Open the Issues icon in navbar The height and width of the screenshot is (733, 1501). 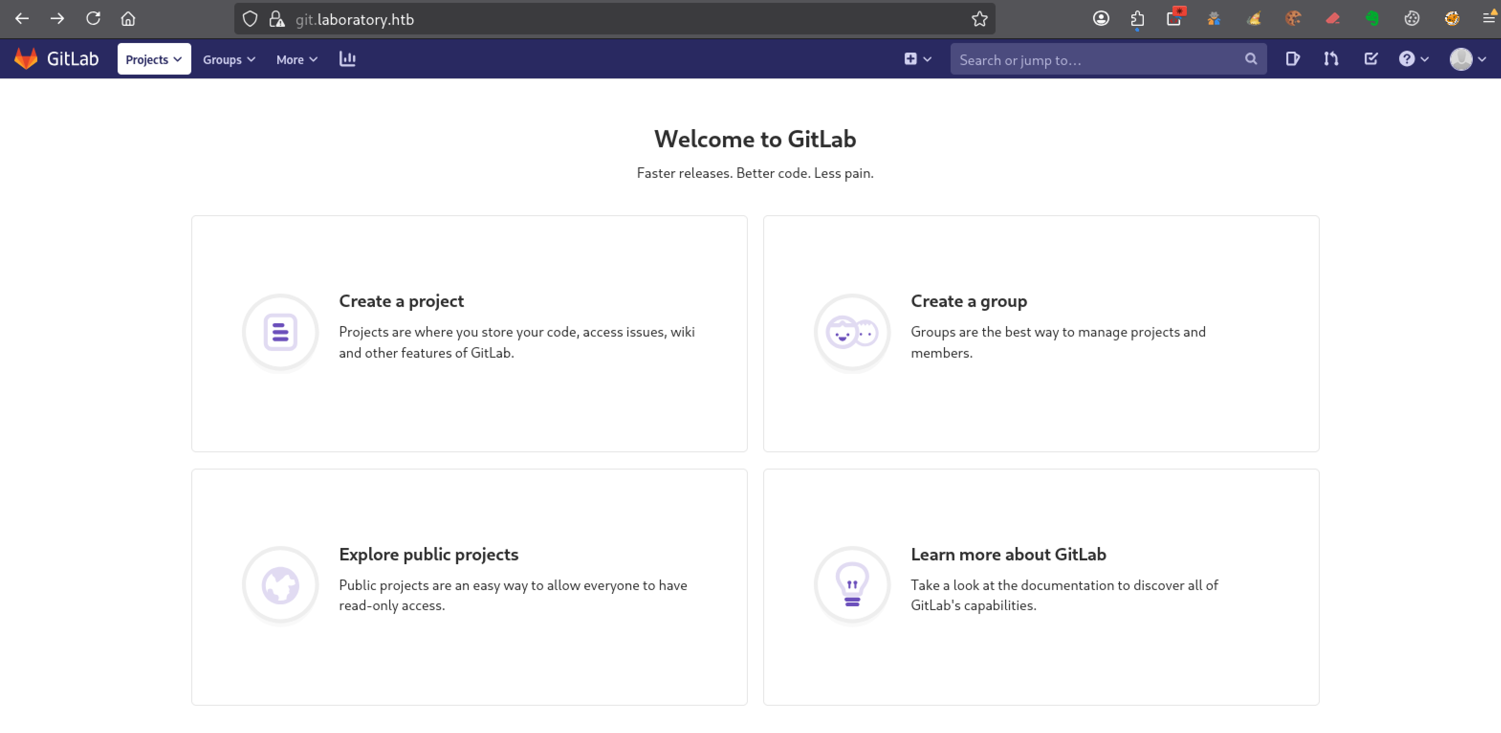(1293, 59)
